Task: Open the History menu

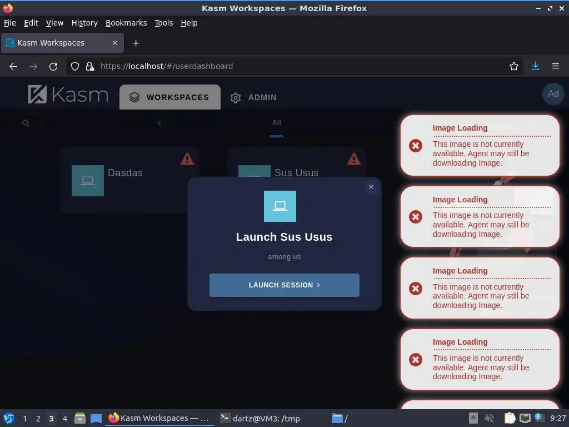Action: (84, 23)
